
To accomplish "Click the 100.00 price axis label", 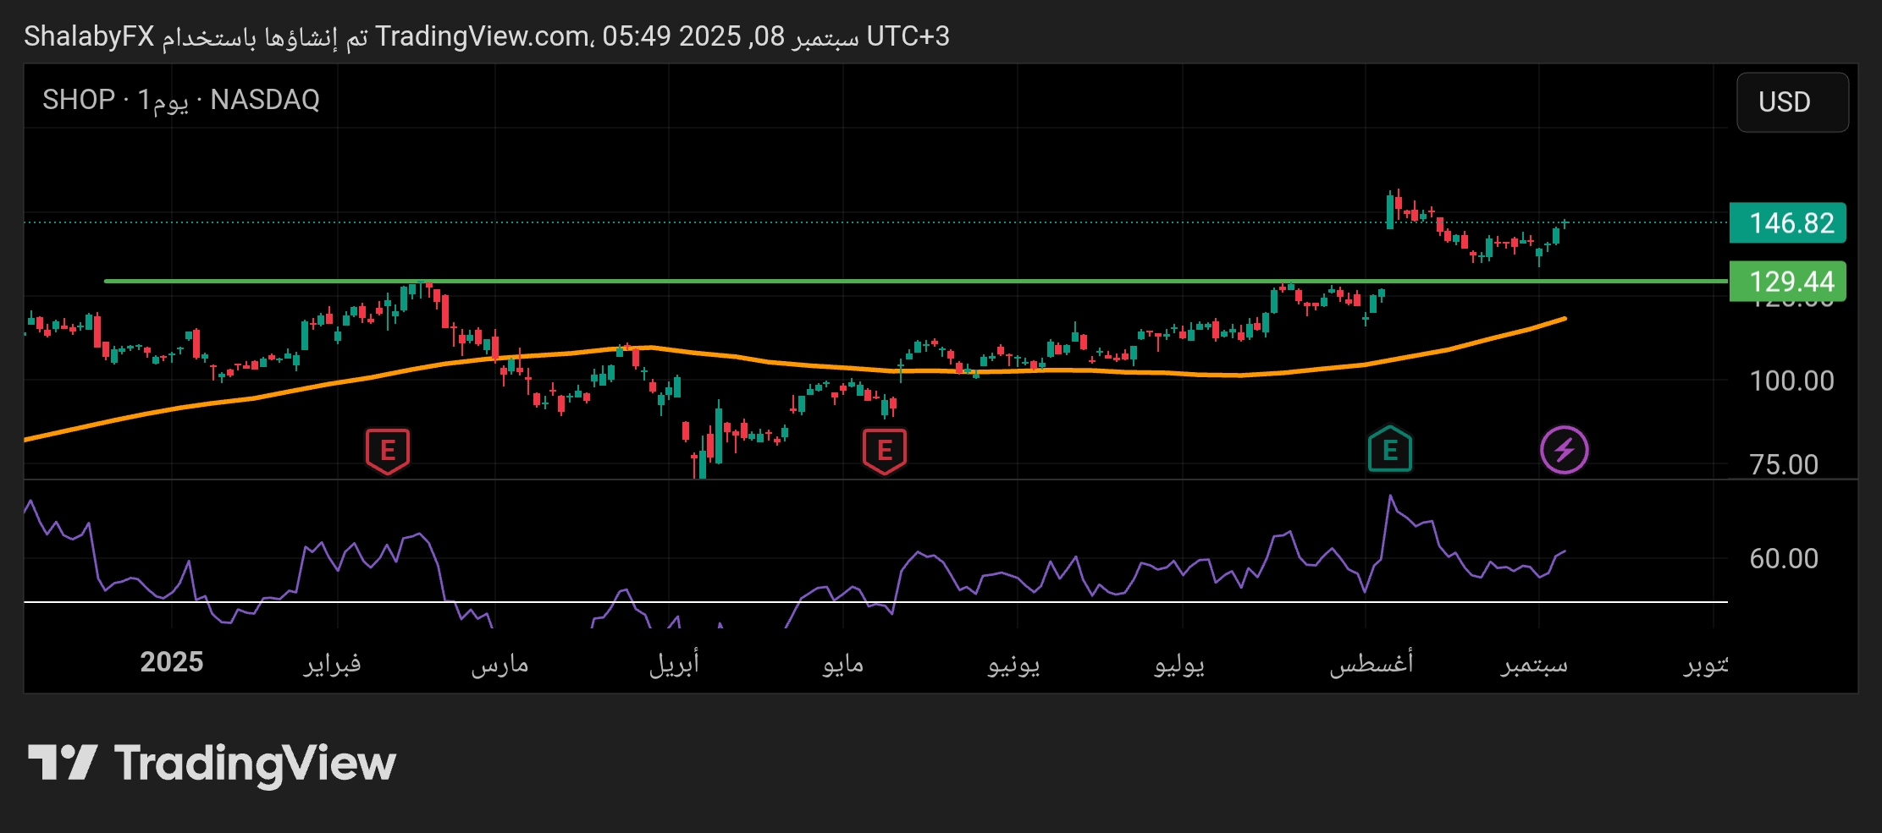I will 1791,381.
